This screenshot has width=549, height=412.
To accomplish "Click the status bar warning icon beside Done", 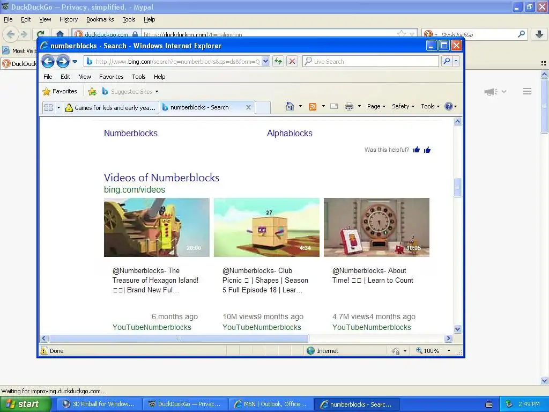I will point(44,351).
